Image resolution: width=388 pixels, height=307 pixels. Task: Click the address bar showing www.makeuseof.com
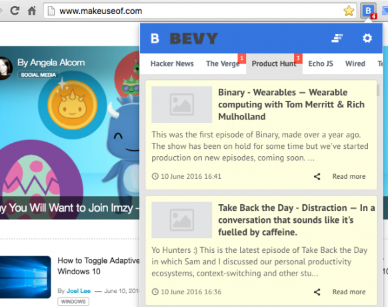[x=200, y=11]
